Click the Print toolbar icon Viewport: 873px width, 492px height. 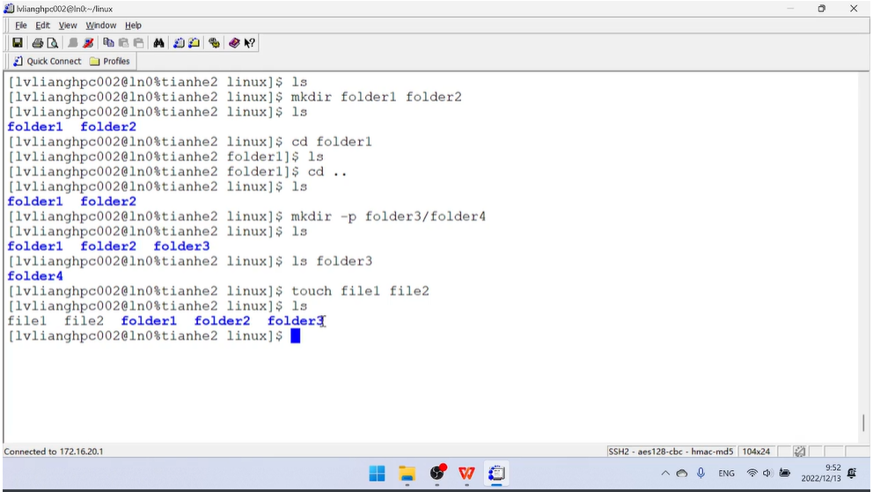37,43
